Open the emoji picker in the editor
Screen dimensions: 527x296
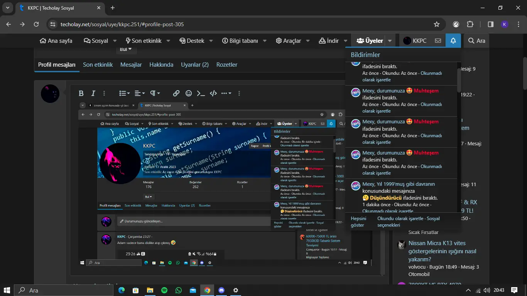tap(189, 93)
